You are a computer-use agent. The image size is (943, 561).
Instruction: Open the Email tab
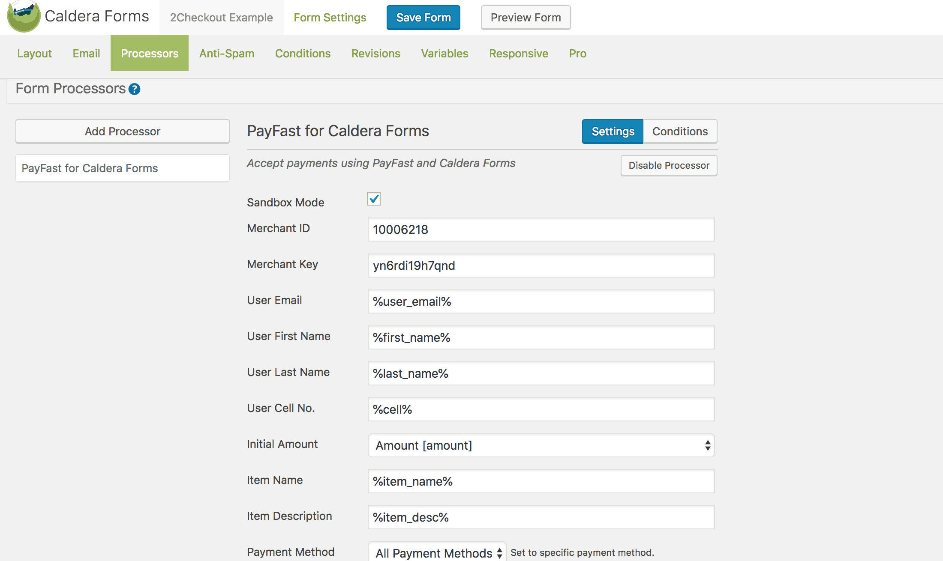tap(86, 54)
